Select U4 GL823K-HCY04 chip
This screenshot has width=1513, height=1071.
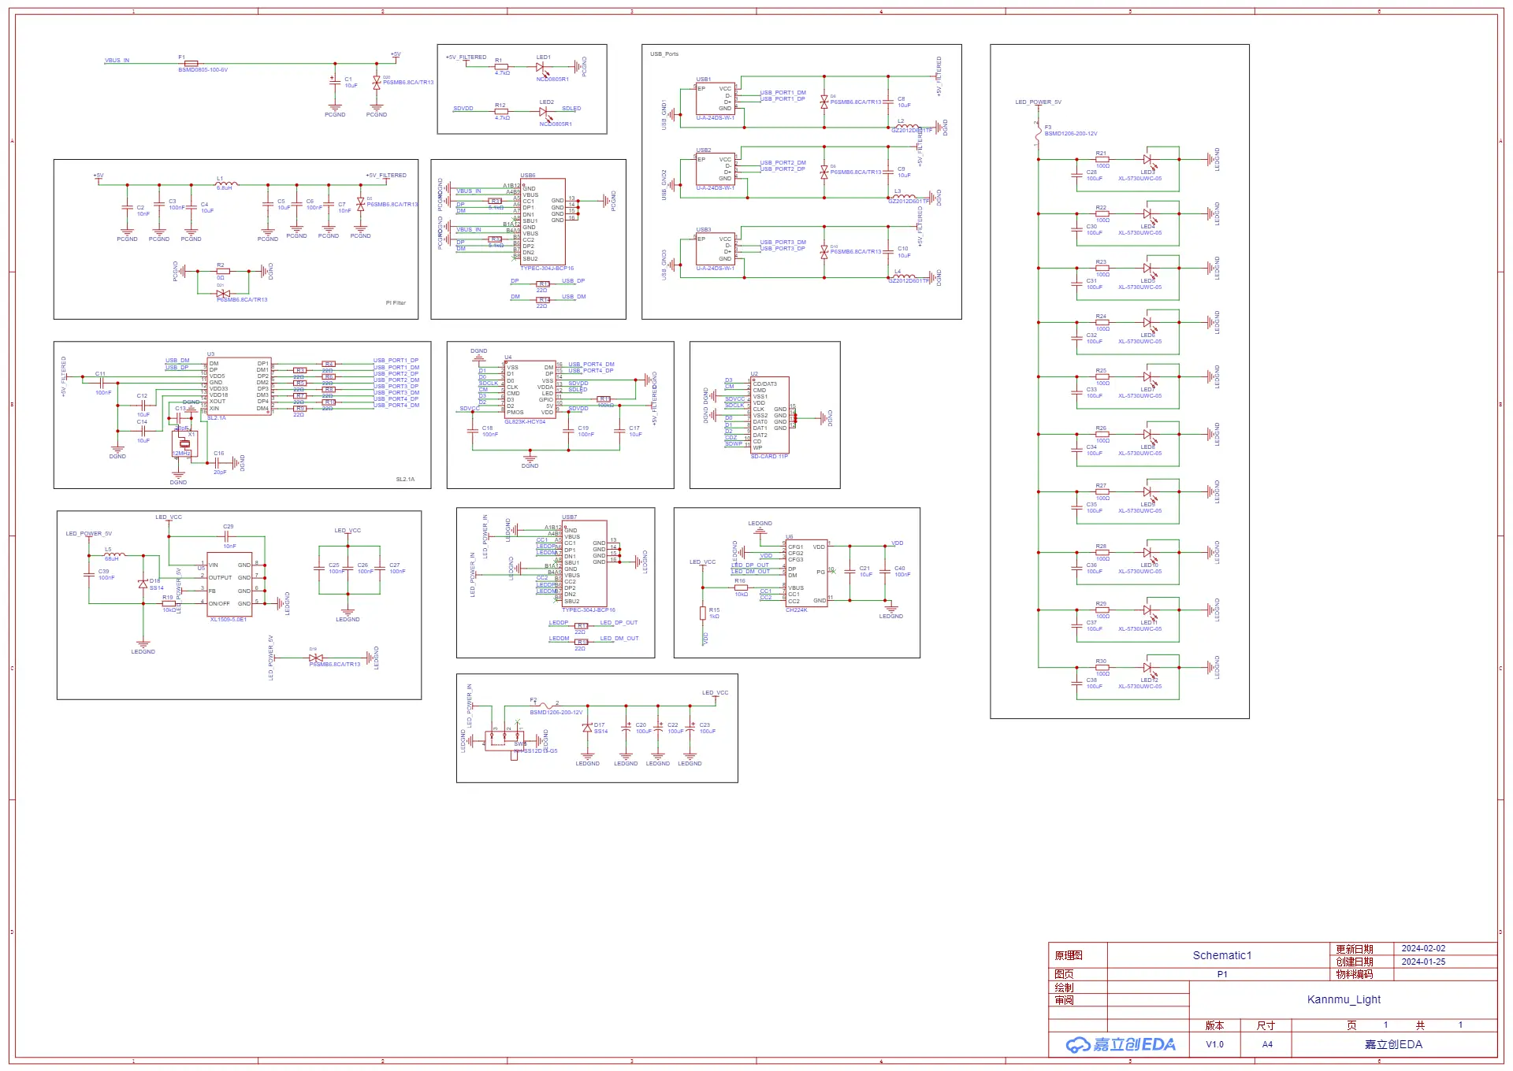[x=530, y=390]
